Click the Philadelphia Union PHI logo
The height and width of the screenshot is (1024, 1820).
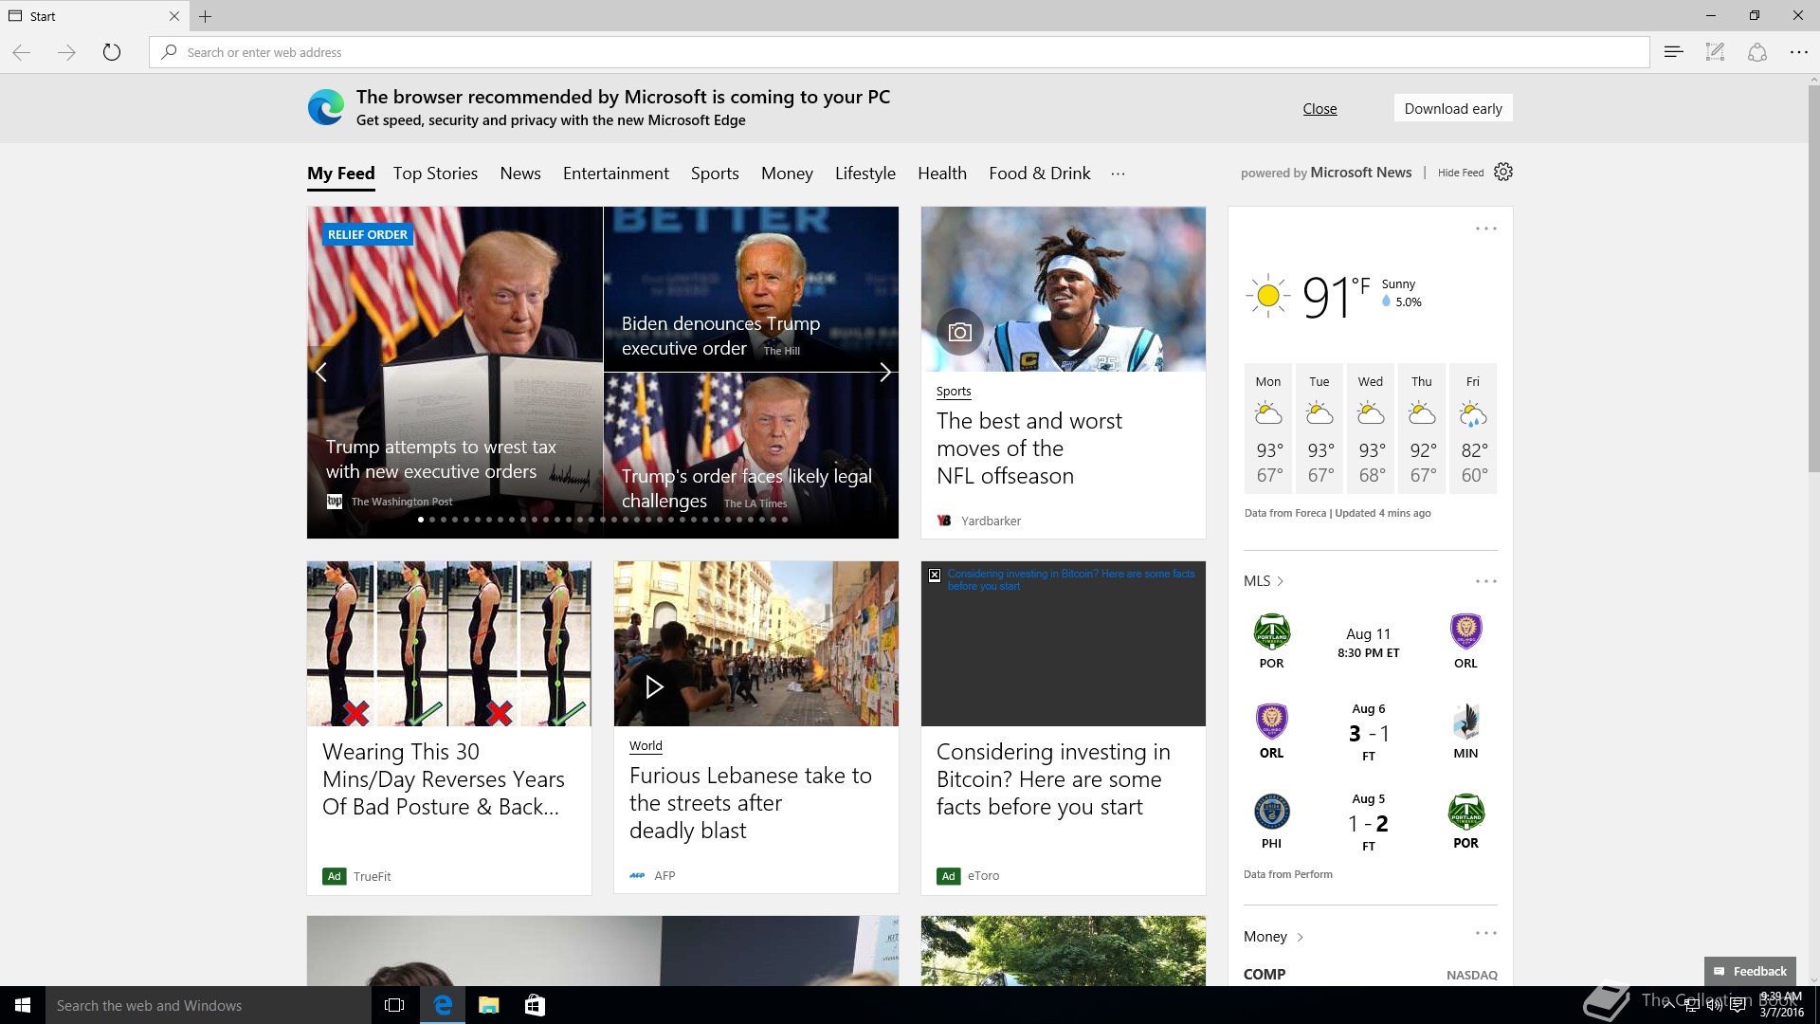coord(1271,812)
